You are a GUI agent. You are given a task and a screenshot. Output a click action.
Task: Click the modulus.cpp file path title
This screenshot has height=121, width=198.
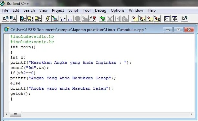click(78, 30)
